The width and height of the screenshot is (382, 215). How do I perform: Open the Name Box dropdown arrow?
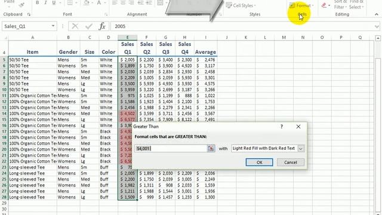point(53,26)
